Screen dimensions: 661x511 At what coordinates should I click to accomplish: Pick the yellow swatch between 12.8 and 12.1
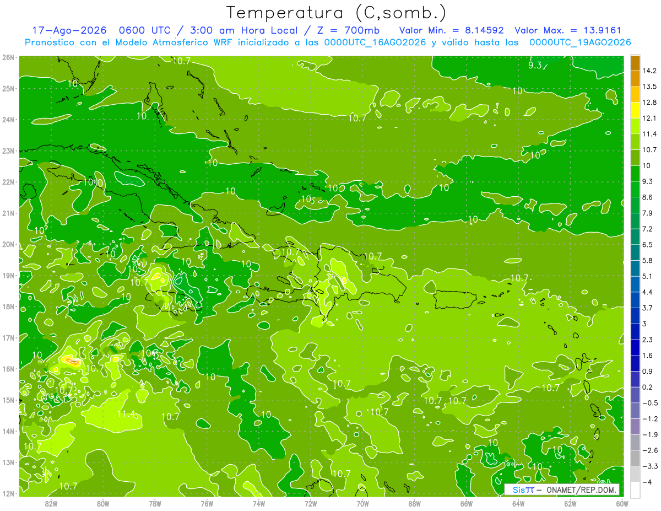pos(635,110)
